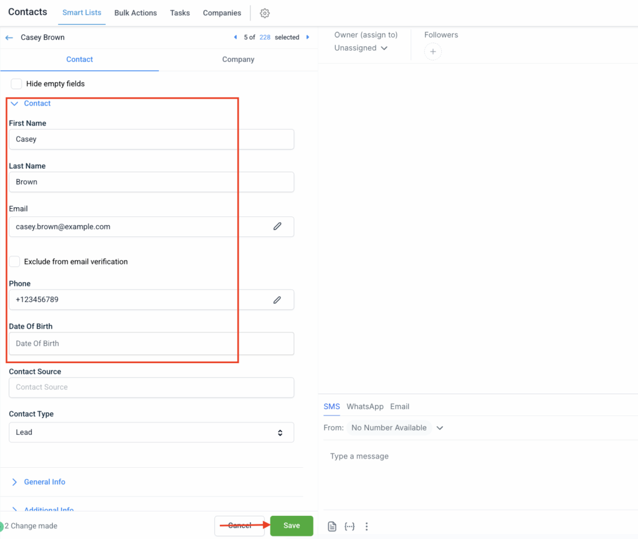Click the green Save button
This screenshot has height=539, width=638.
coord(292,525)
